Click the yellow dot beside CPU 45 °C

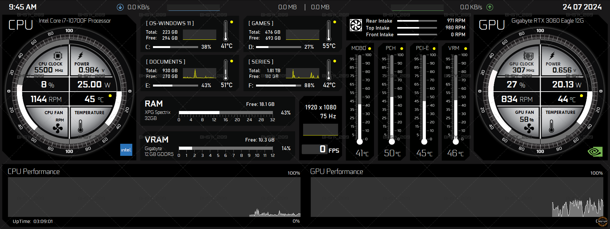110,95
